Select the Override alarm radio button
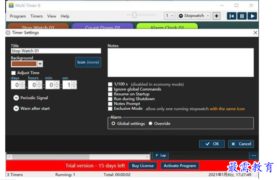This screenshot has height=180, width=277. point(150,123)
